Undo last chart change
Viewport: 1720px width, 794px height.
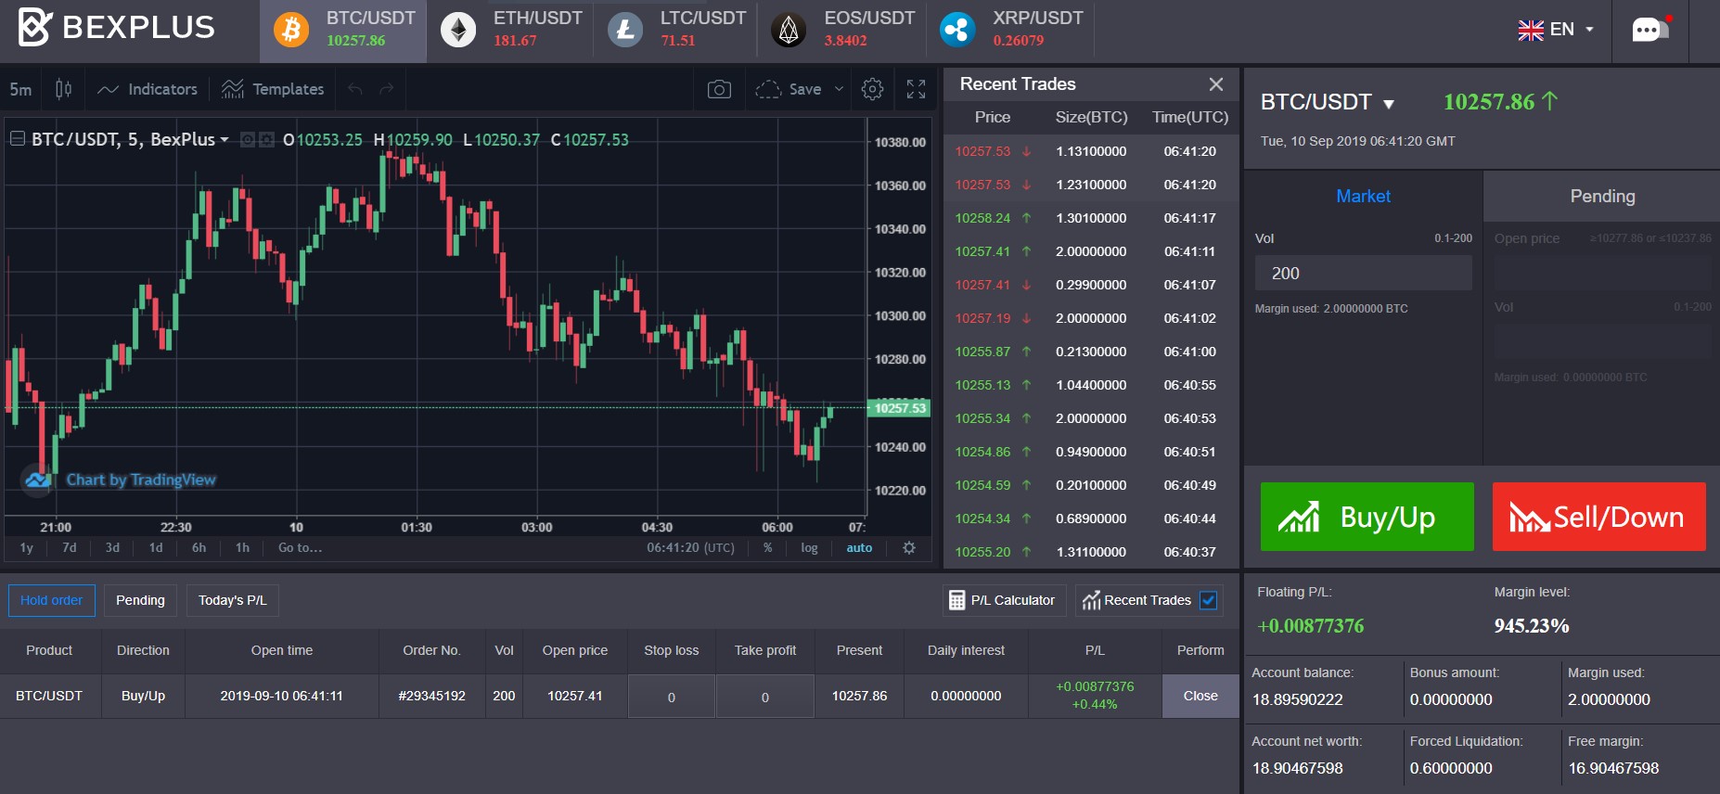[354, 89]
